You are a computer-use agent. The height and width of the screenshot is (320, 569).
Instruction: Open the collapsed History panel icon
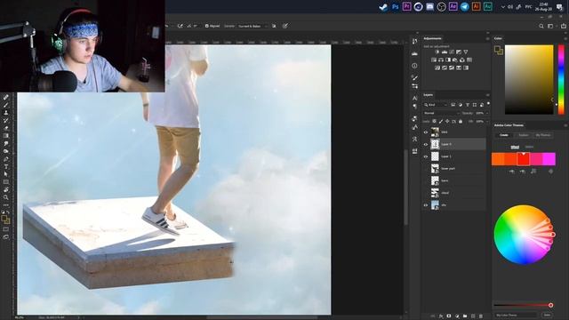tap(414, 42)
